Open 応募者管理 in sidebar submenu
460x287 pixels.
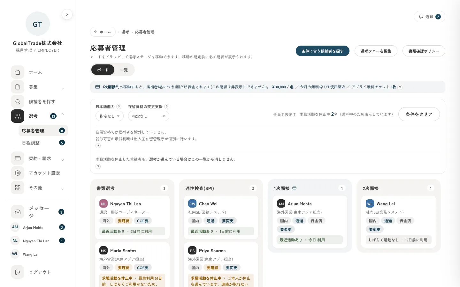43,130
